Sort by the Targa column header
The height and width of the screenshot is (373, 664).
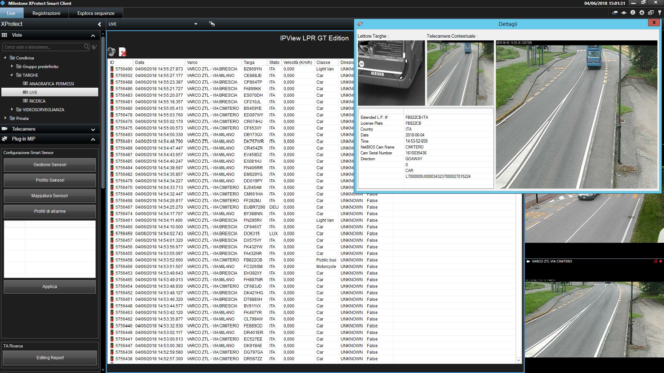(255, 63)
